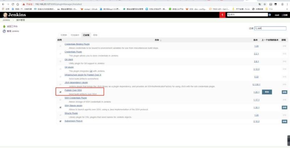Click the bookmark star in address bar
This screenshot has width=290, height=148.
click(x=265, y=4)
